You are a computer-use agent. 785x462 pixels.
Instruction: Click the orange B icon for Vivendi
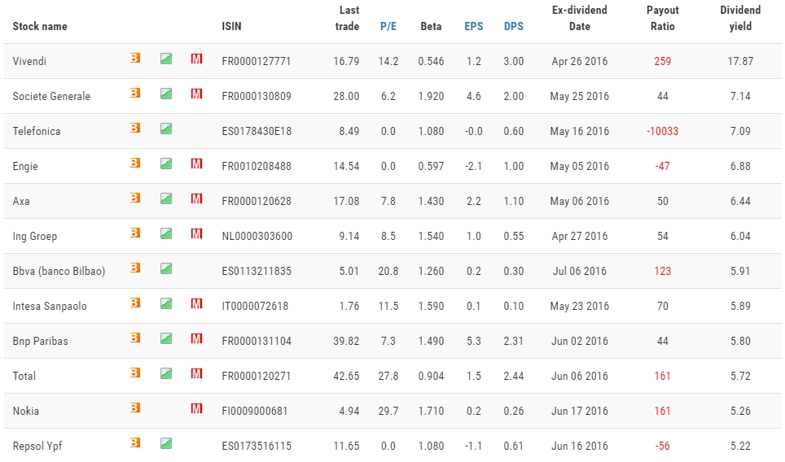135,58
